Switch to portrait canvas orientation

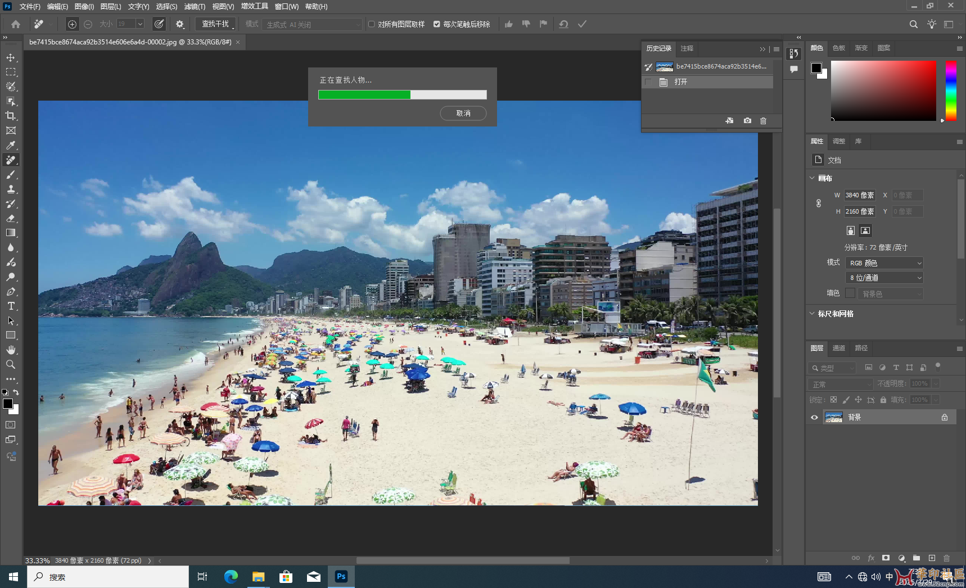coord(851,230)
